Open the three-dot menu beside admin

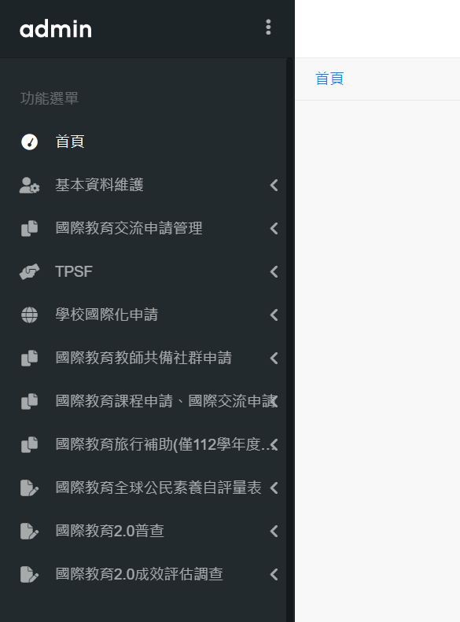pos(268,27)
